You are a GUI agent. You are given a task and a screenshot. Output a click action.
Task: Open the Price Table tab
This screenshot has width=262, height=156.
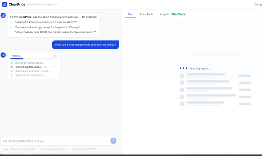coord(147,14)
